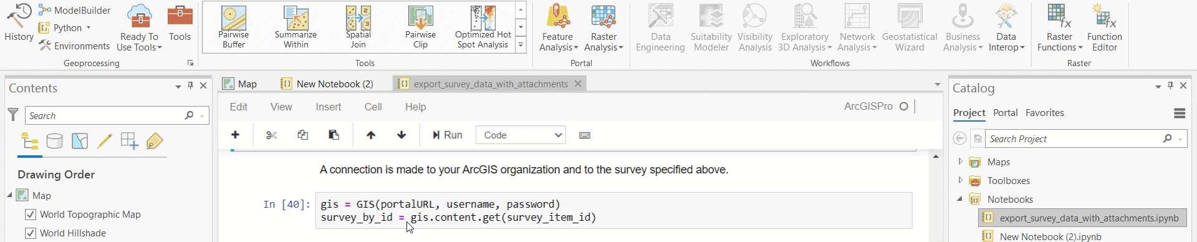
Task: Switch to the Portal tab in Catalog
Action: [1005, 113]
